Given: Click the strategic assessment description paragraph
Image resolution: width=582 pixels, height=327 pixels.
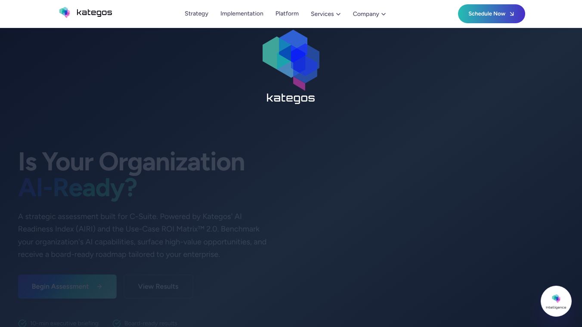Looking at the screenshot, I should click(x=142, y=235).
